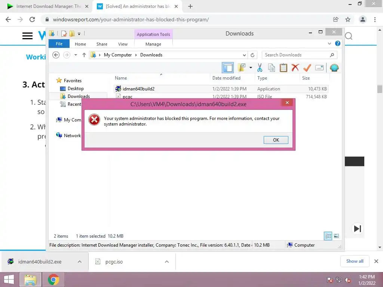Switch to Large icons view in status bar

336,236
